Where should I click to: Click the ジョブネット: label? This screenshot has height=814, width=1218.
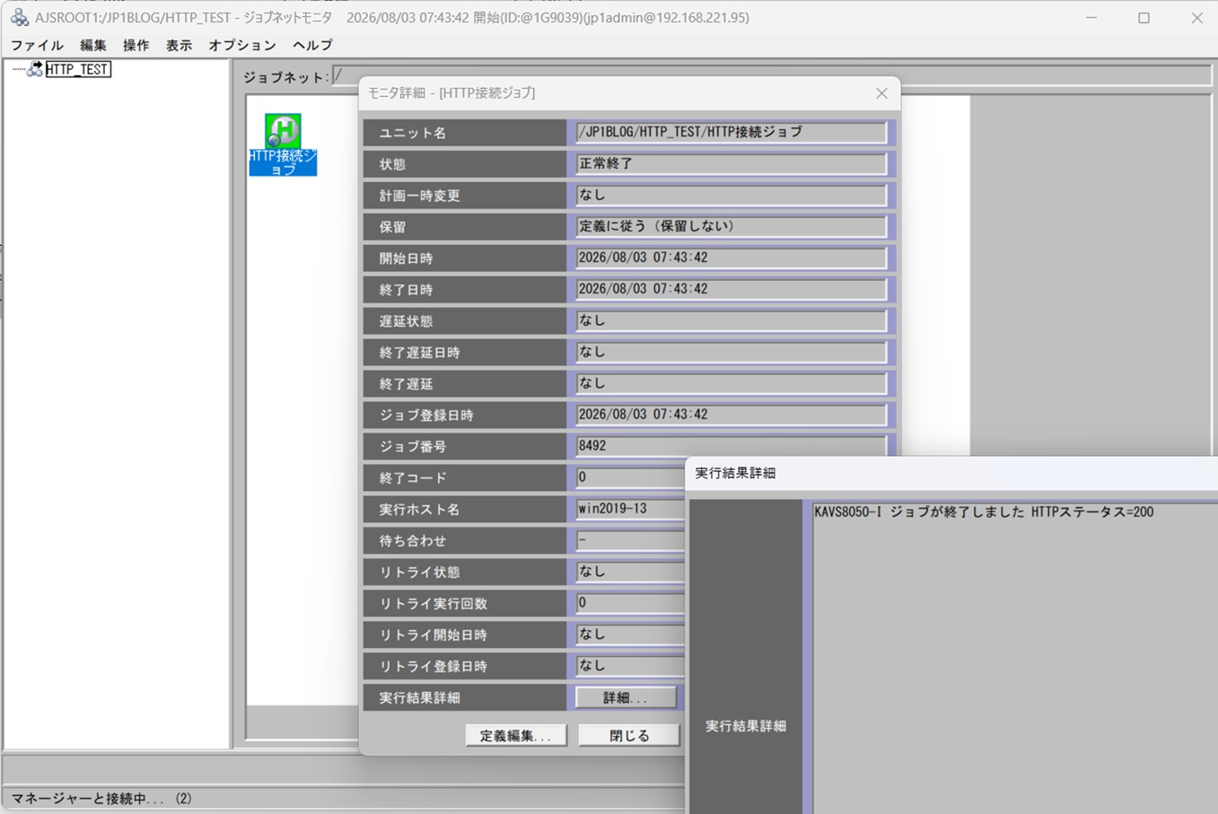click(285, 77)
